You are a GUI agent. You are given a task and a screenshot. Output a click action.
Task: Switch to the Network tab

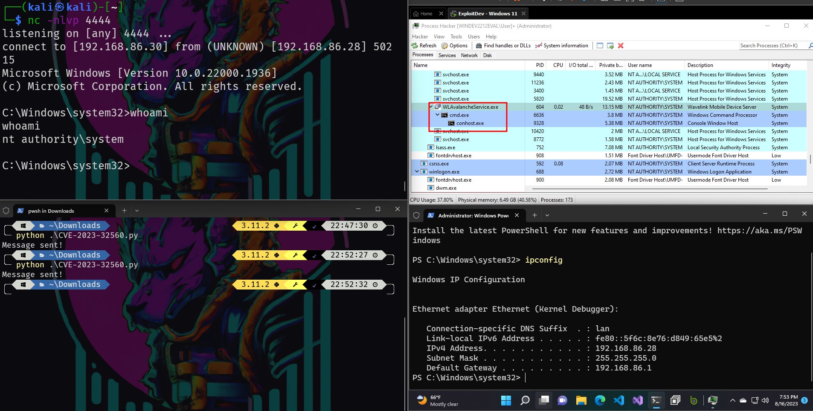[469, 55]
